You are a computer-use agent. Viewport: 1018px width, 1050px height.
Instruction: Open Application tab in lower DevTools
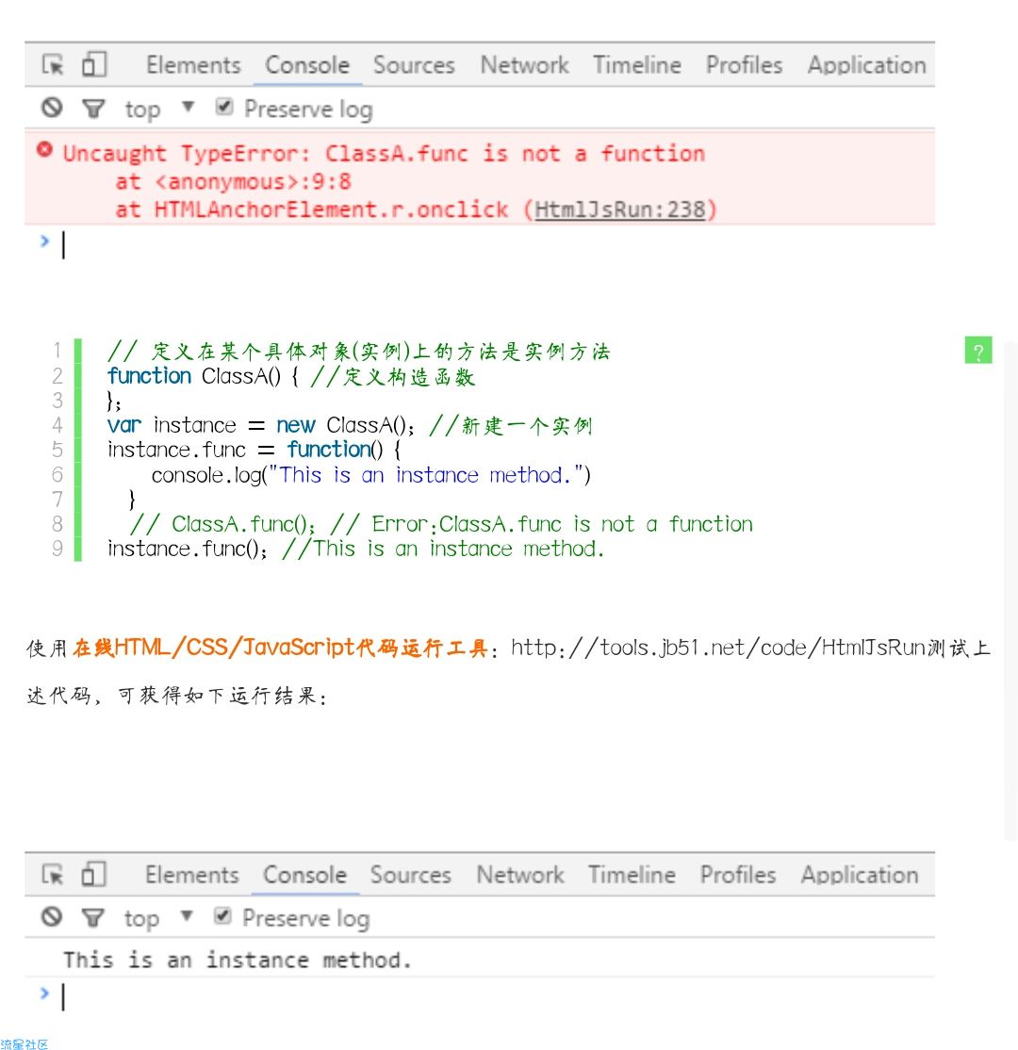coord(860,875)
